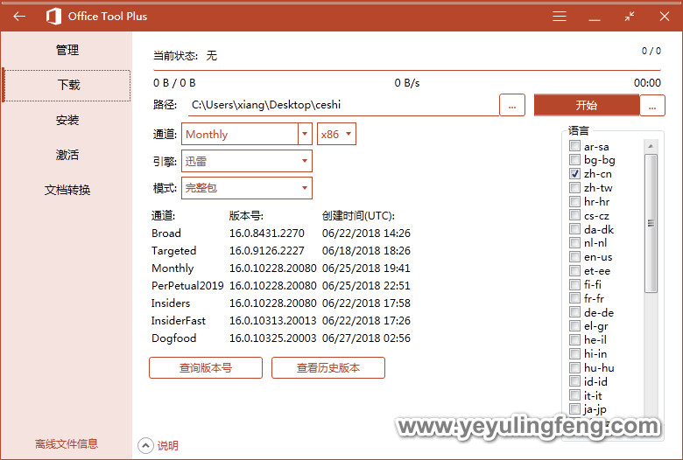This screenshot has height=460, width=683.
Task: Click the download progress bar
Action: (407, 70)
